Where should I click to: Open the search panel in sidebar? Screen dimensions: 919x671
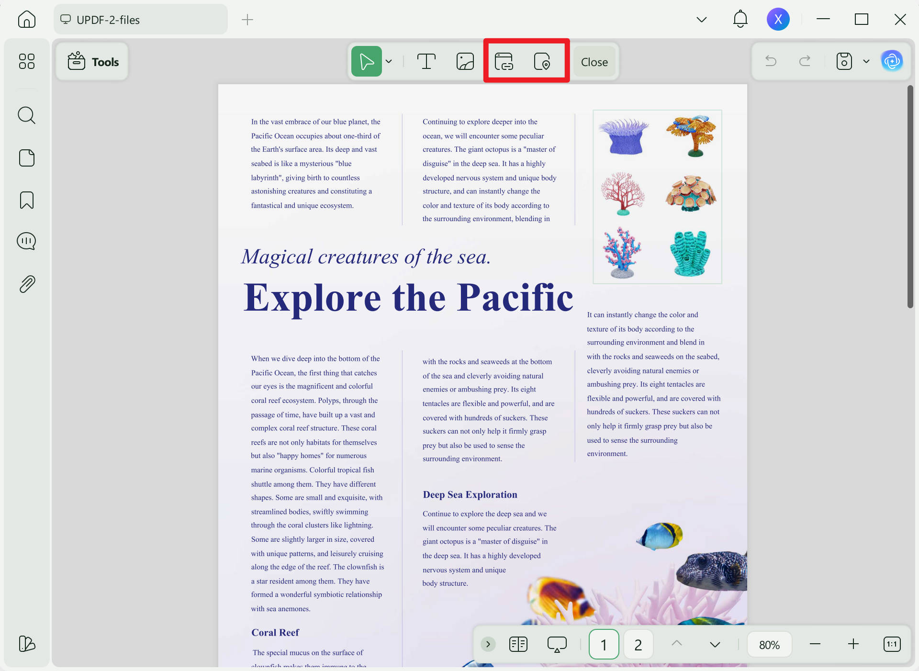tap(27, 115)
